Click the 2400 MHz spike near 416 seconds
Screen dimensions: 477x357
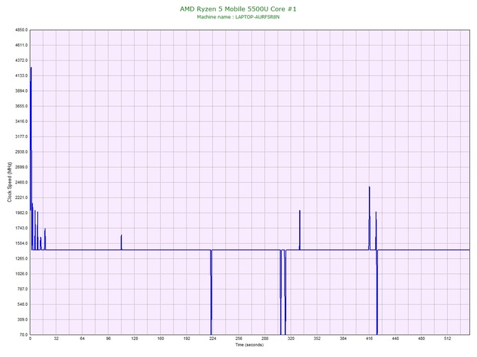pyautogui.click(x=369, y=218)
